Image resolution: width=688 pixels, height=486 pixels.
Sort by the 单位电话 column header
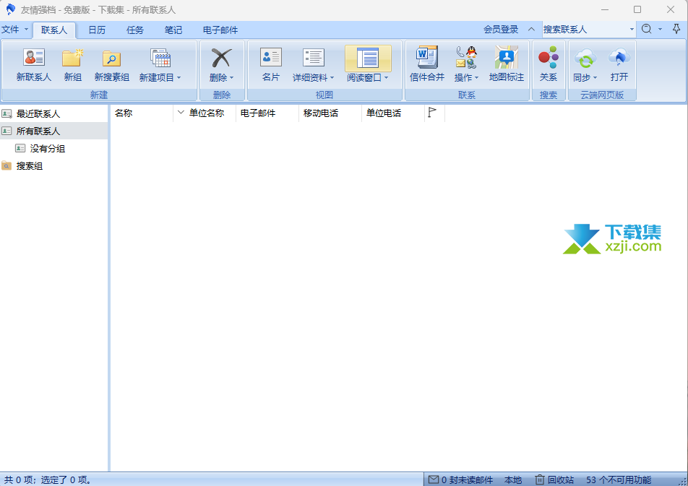point(392,113)
